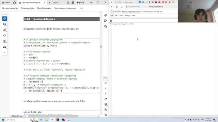
Task: Open the Jupyter View menu
Action: [121, 16]
